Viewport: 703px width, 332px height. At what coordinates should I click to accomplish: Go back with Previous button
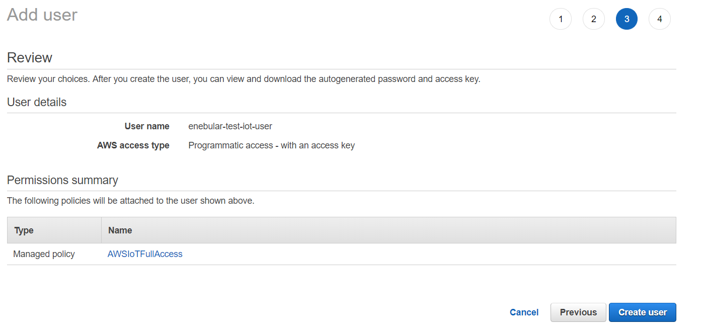[578, 312]
